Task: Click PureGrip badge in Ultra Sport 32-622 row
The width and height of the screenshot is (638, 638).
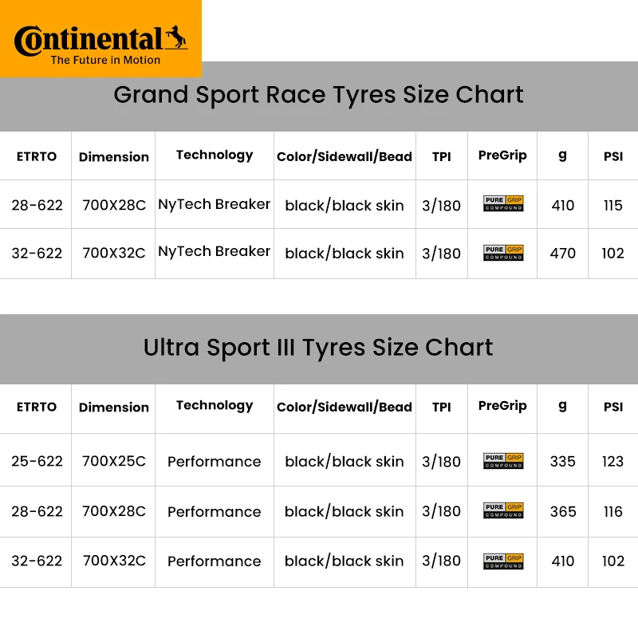Action: (503, 561)
